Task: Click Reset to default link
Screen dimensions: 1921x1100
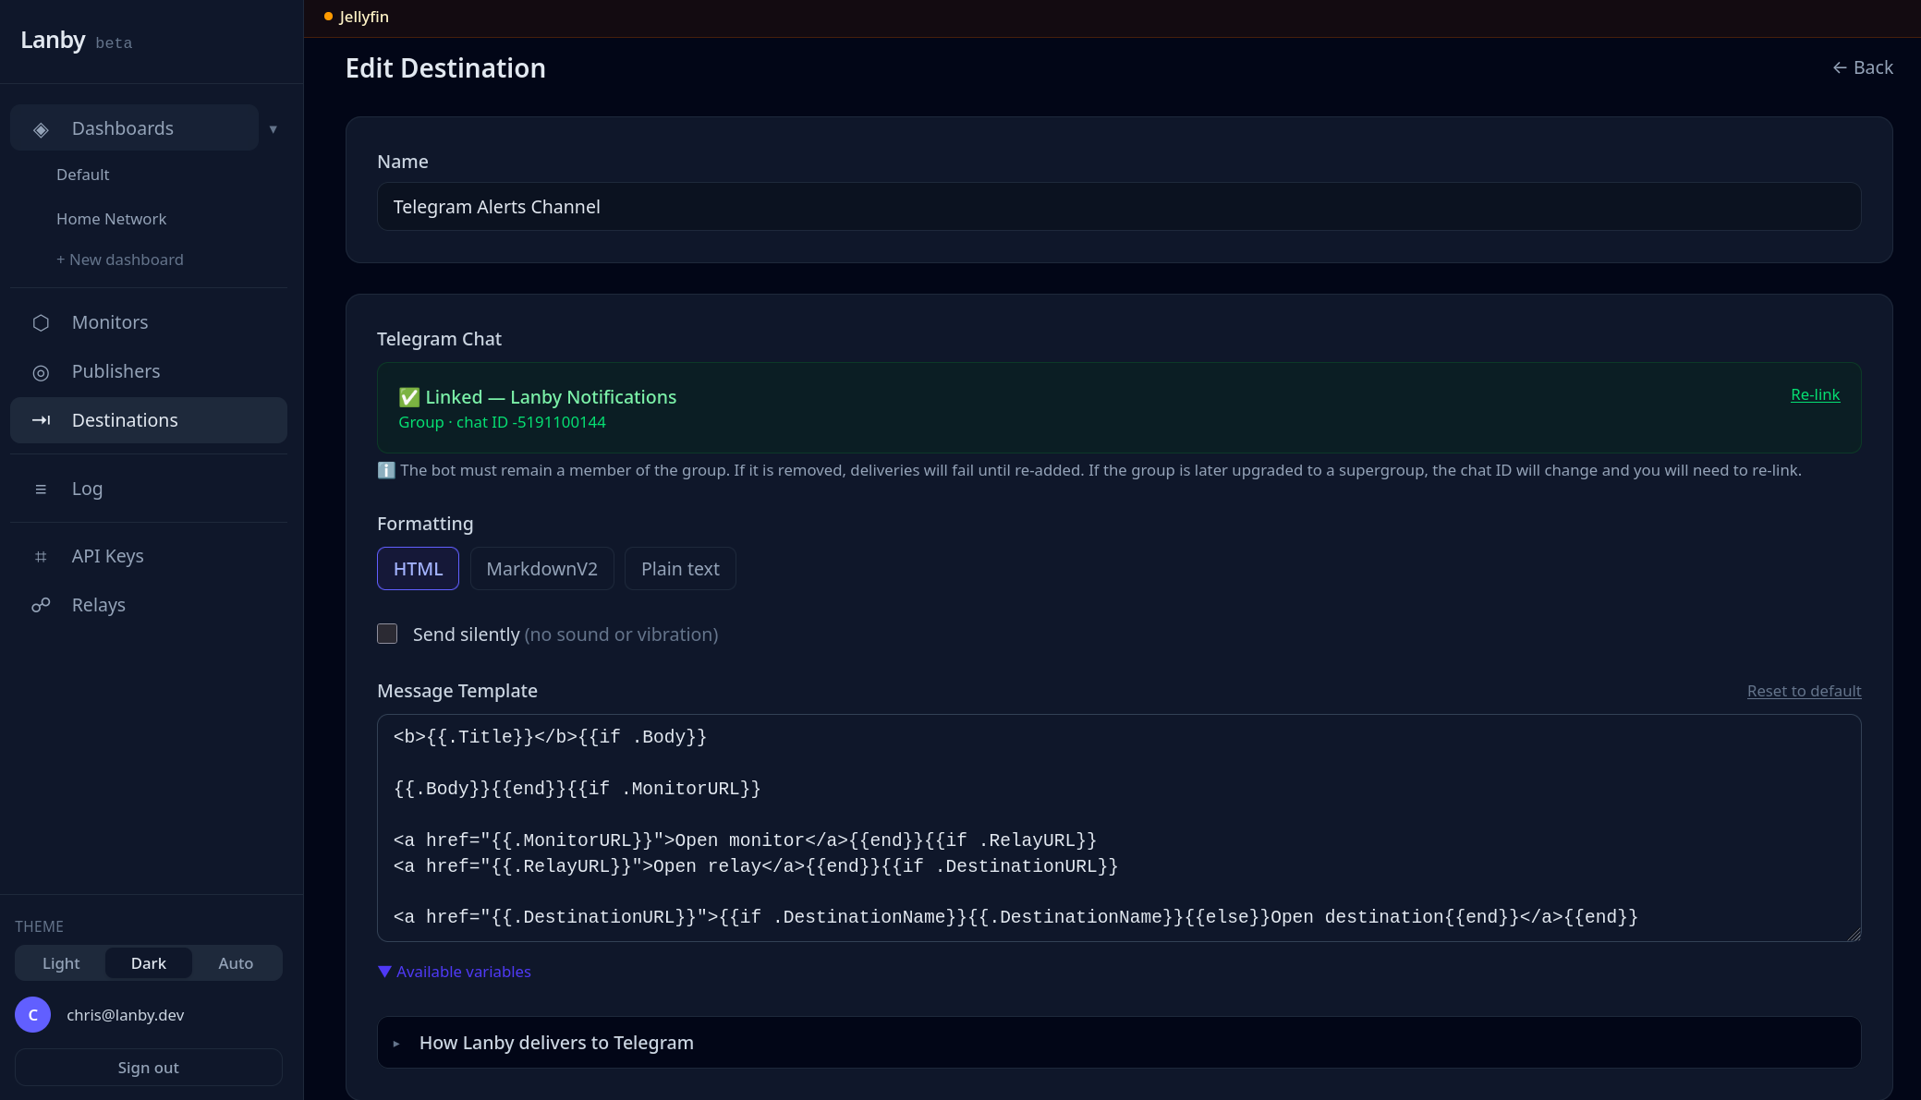Action: tap(1804, 691)
